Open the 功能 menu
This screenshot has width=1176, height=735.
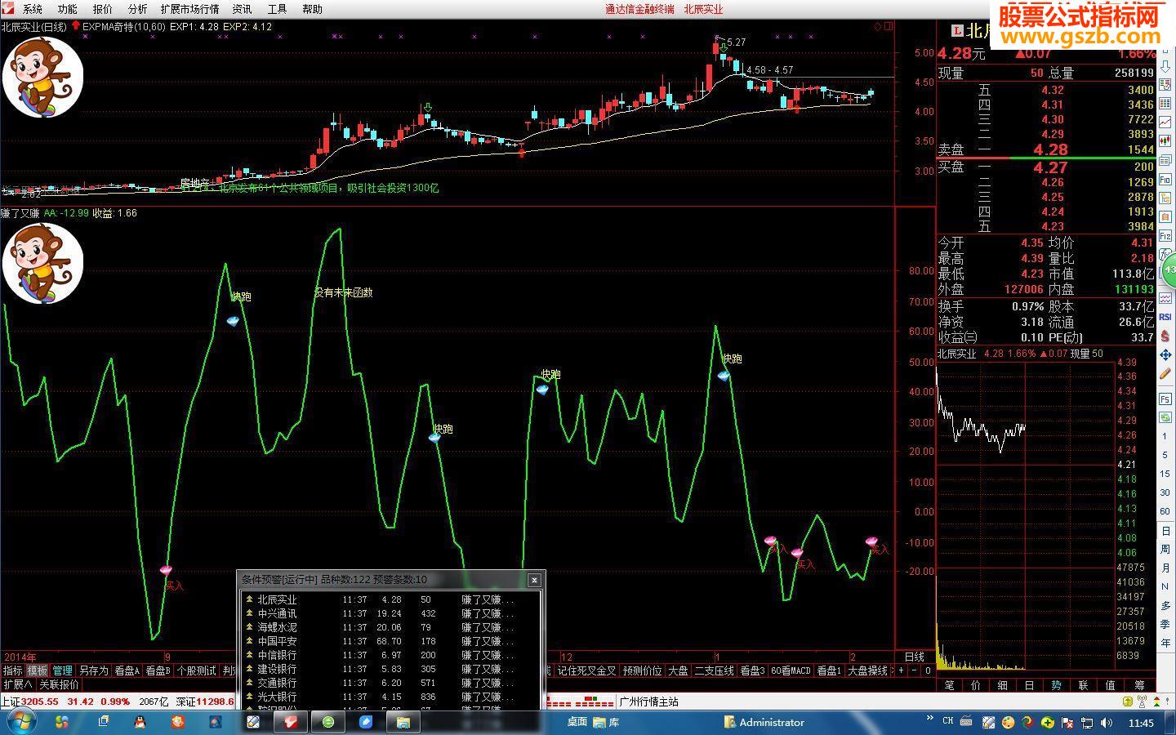[68, 9]
